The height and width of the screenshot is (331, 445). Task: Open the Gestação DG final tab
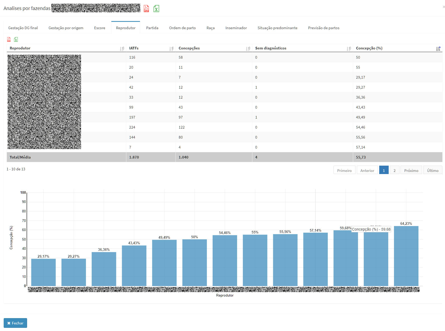click(x=23, y=28)
